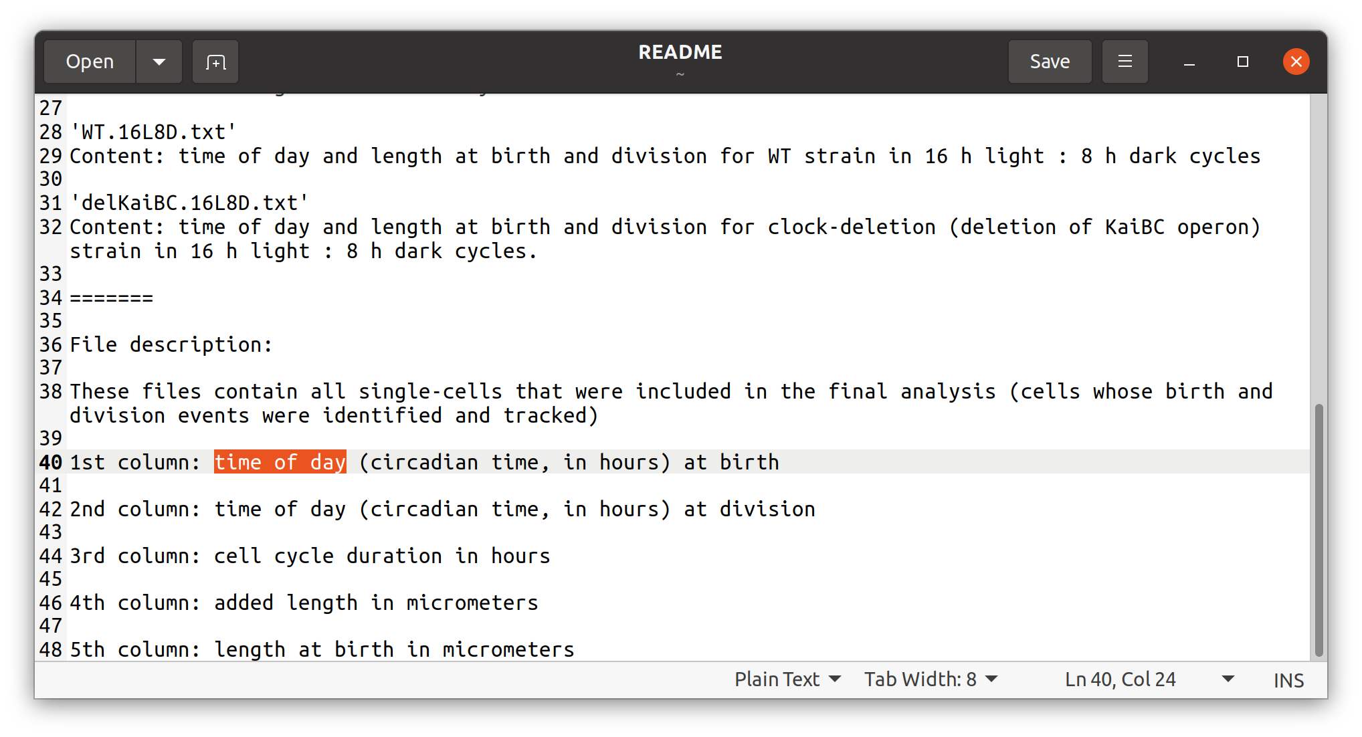The width and height of the screenshot is (1362, 737).
Task: Click the README title in the header
Action: (680, 52)
